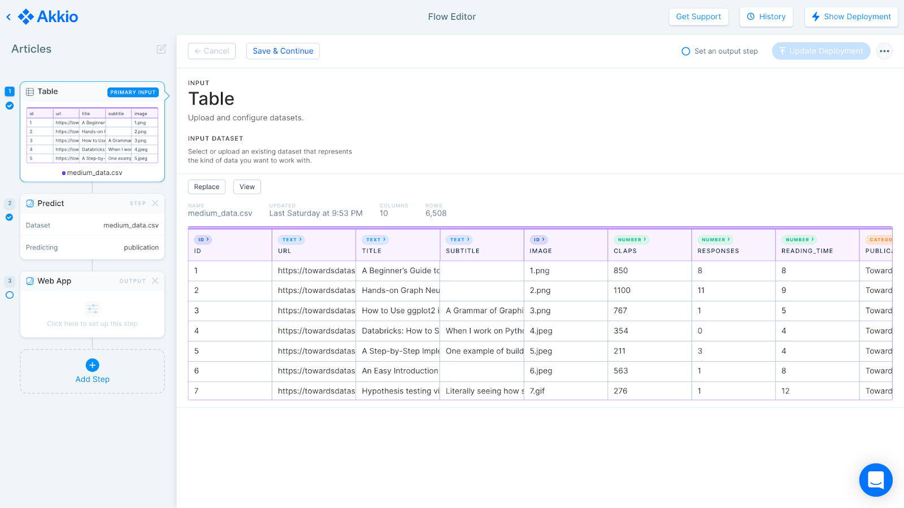
Task: Toggle the empty Web App step circle
Action: click(10, 295)
